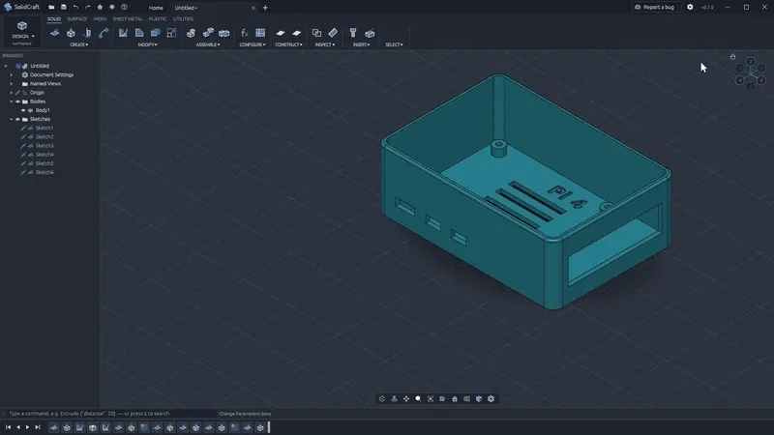Image resolution: width=774 pixels, height=435 pixels.
Task: Open the MODIFY dropdown menu
Action: click(x=147, y=44)
